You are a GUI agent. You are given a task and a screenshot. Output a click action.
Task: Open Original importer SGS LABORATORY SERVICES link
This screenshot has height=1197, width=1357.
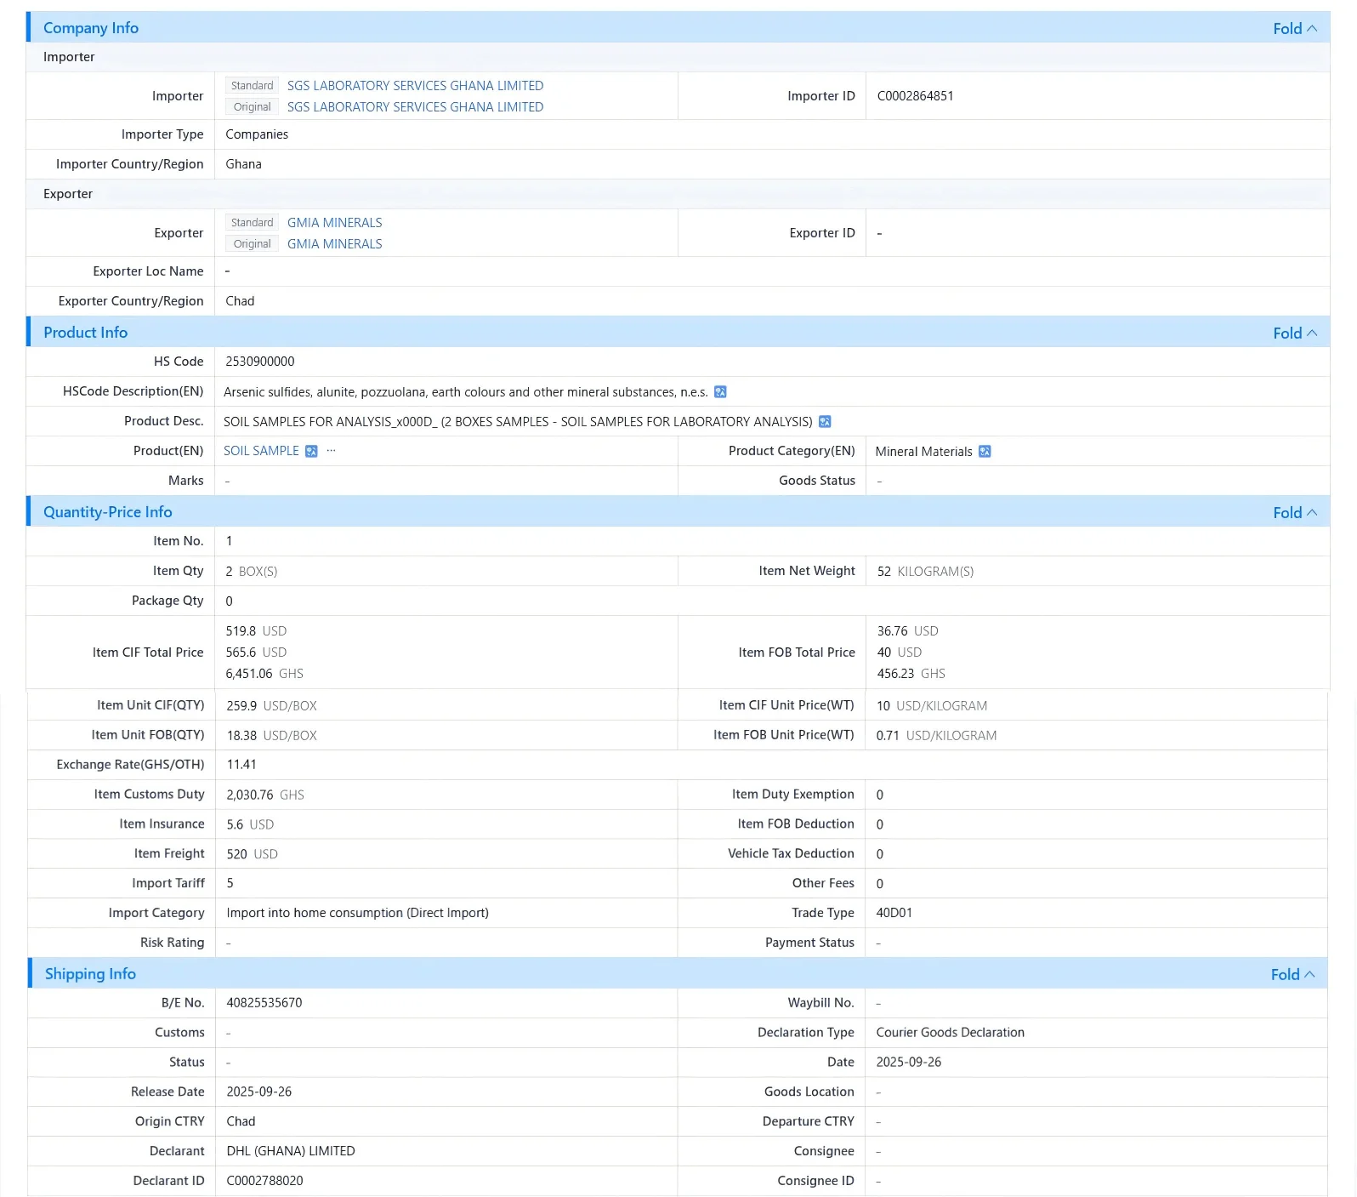[415, 107]
